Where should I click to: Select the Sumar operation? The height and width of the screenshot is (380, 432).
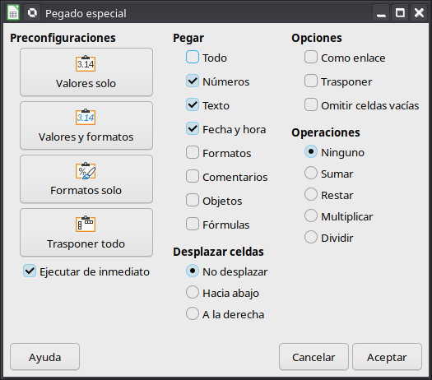pyautogui.click(x=311, y=173)
